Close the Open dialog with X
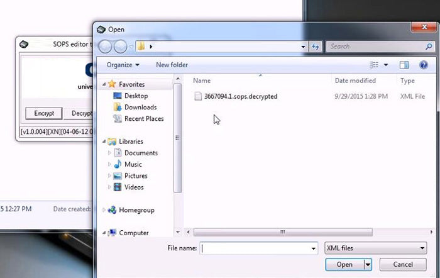Image resolution: width=440 pixels, height=278 pixels. pyautogui.click(x=424, y=27)
